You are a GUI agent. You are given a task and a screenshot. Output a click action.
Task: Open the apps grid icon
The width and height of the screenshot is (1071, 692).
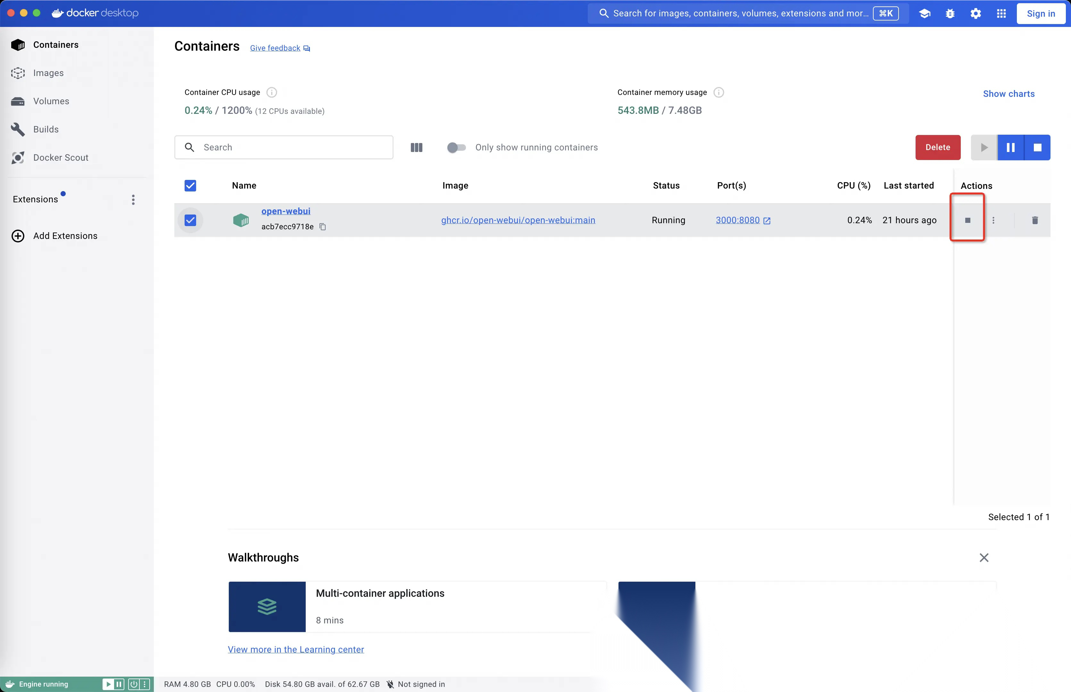1001,13
